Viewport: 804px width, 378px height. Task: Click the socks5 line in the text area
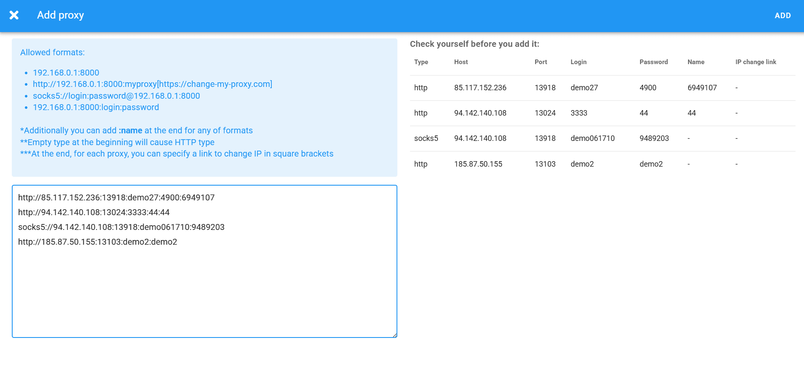121,227
